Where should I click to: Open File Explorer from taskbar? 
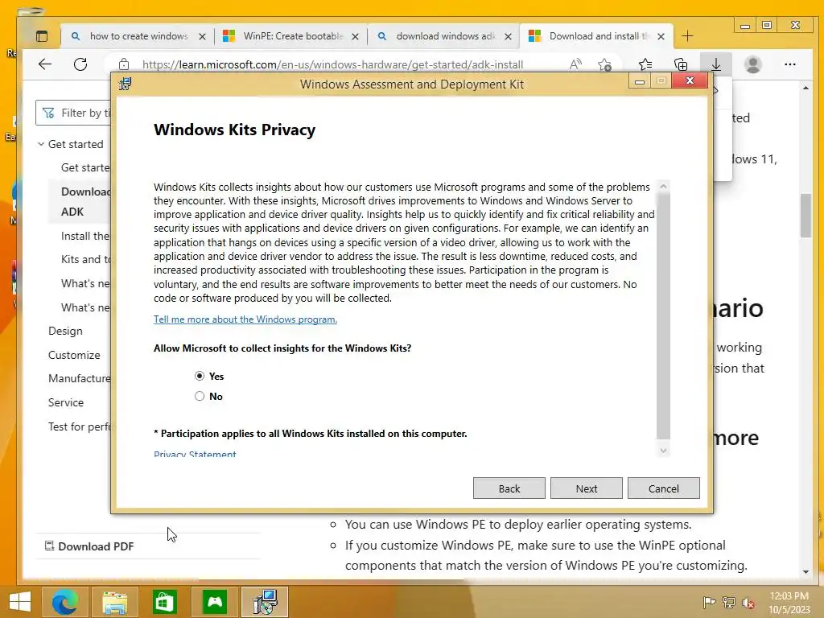click(x=114, y=602)
